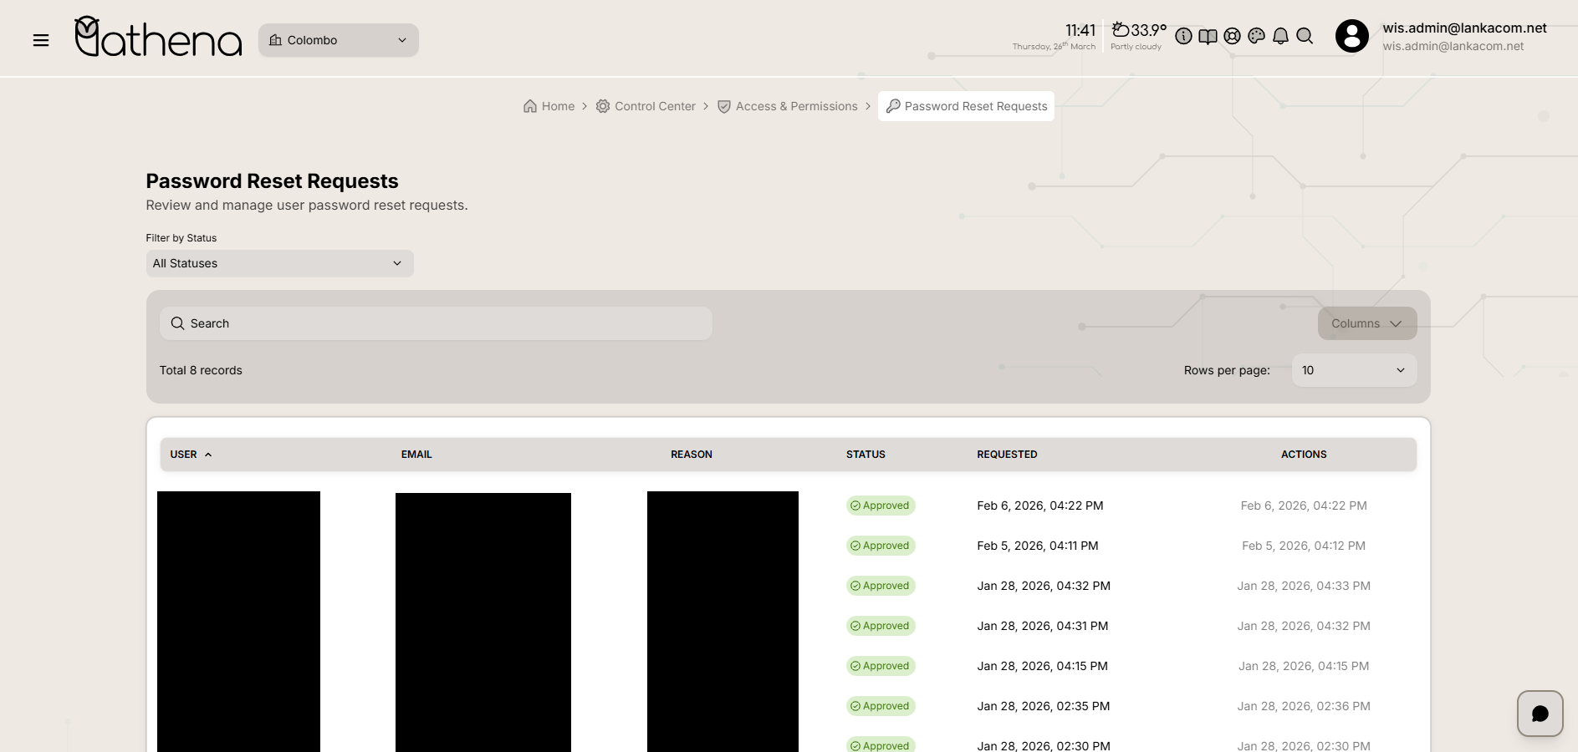This screenshot has width=1578, height=752.
Task: Open the theme palette icon
Action: coord(1256,36)
